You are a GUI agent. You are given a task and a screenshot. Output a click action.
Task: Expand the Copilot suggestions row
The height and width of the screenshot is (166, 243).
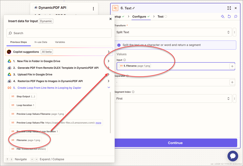pos(109,52)
